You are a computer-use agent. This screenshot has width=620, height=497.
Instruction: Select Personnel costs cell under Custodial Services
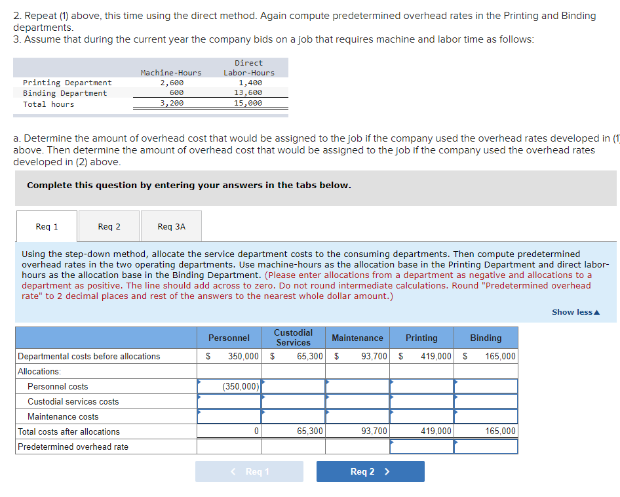[294, 386]
